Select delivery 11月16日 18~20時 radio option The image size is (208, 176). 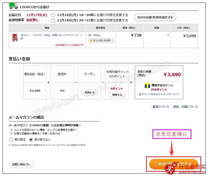53,15
